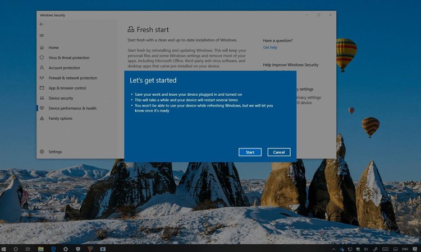Open the Account protection person icon
This screenshot has width=421, height=252.
(42, 68)
